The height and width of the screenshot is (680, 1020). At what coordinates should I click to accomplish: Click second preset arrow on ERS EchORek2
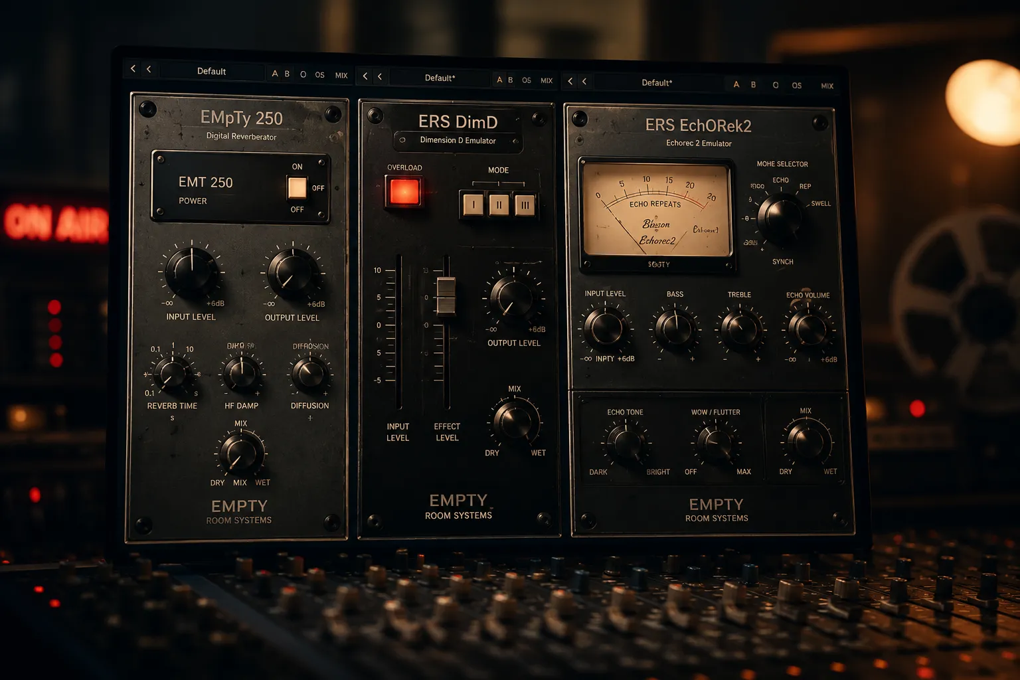pyautogui.click(x=584, y=82)
